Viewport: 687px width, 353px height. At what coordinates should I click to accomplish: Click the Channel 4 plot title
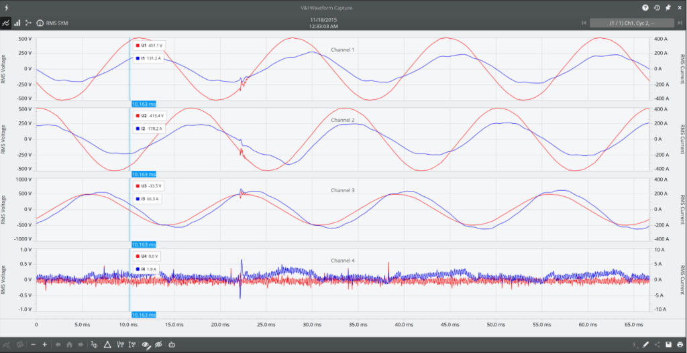[x=343, y=261]
